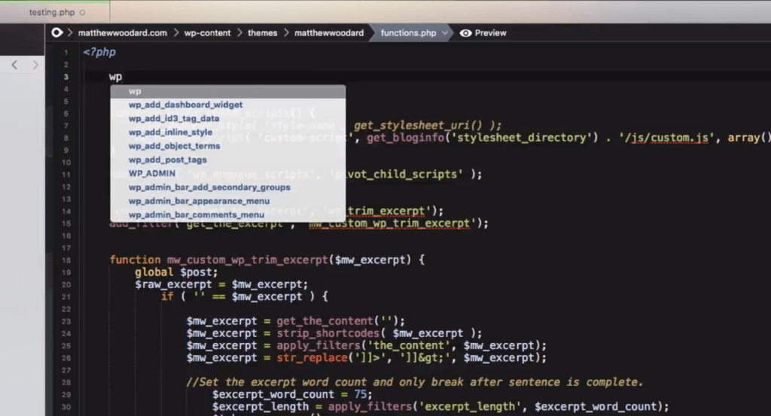Click 'excerpt_length' string on line 30
771x416 pixels.
470,407
